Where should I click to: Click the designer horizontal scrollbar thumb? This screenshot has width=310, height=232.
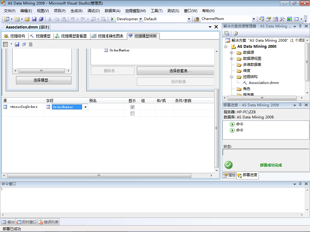[x=99, y=176]
